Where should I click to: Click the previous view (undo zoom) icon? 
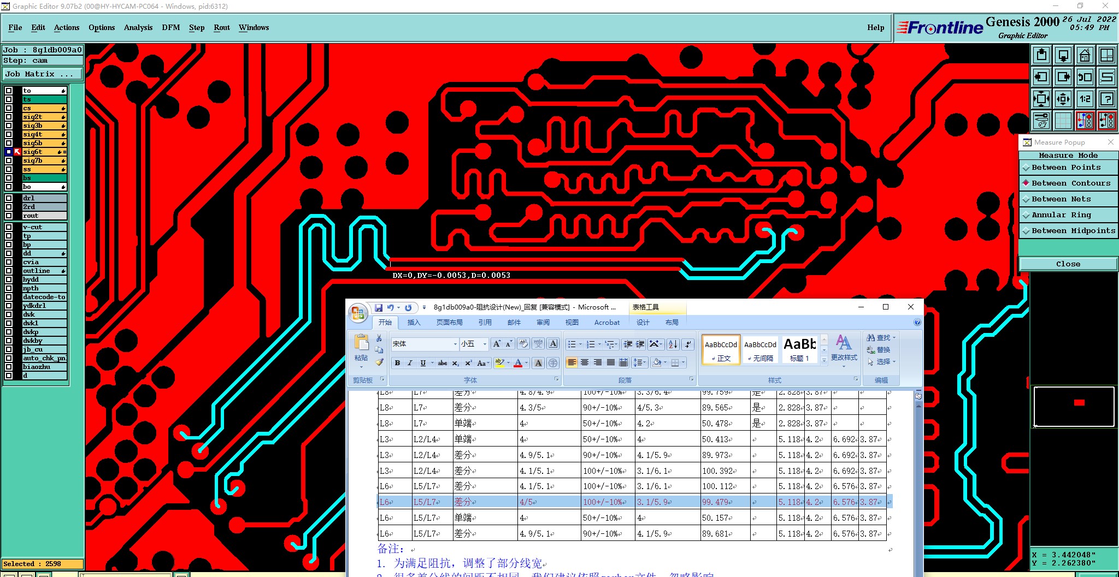1085,77
